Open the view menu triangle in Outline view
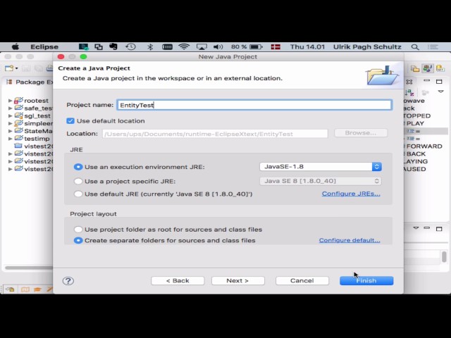The height and width of the screenshot is (338, 451). pos(440,92)
